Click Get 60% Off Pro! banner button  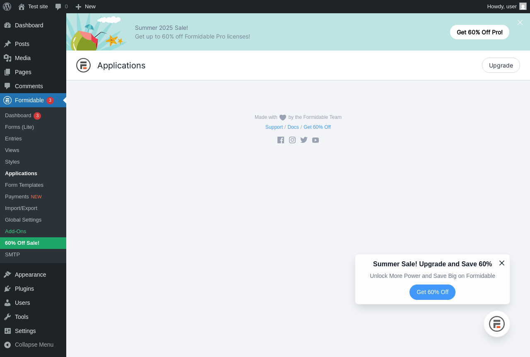pos(479,32)
